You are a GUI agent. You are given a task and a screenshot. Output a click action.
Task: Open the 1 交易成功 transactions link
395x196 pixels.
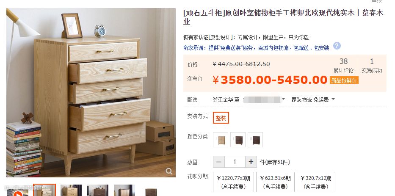pos(372,66)
